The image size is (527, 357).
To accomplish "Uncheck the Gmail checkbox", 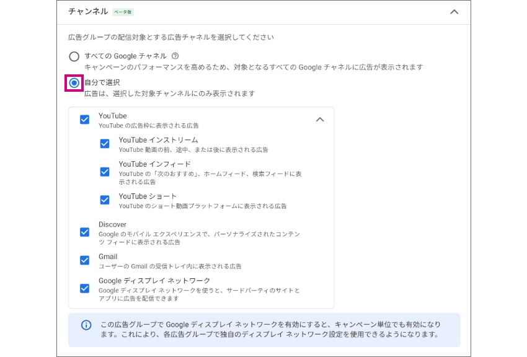I will [85, 260].
